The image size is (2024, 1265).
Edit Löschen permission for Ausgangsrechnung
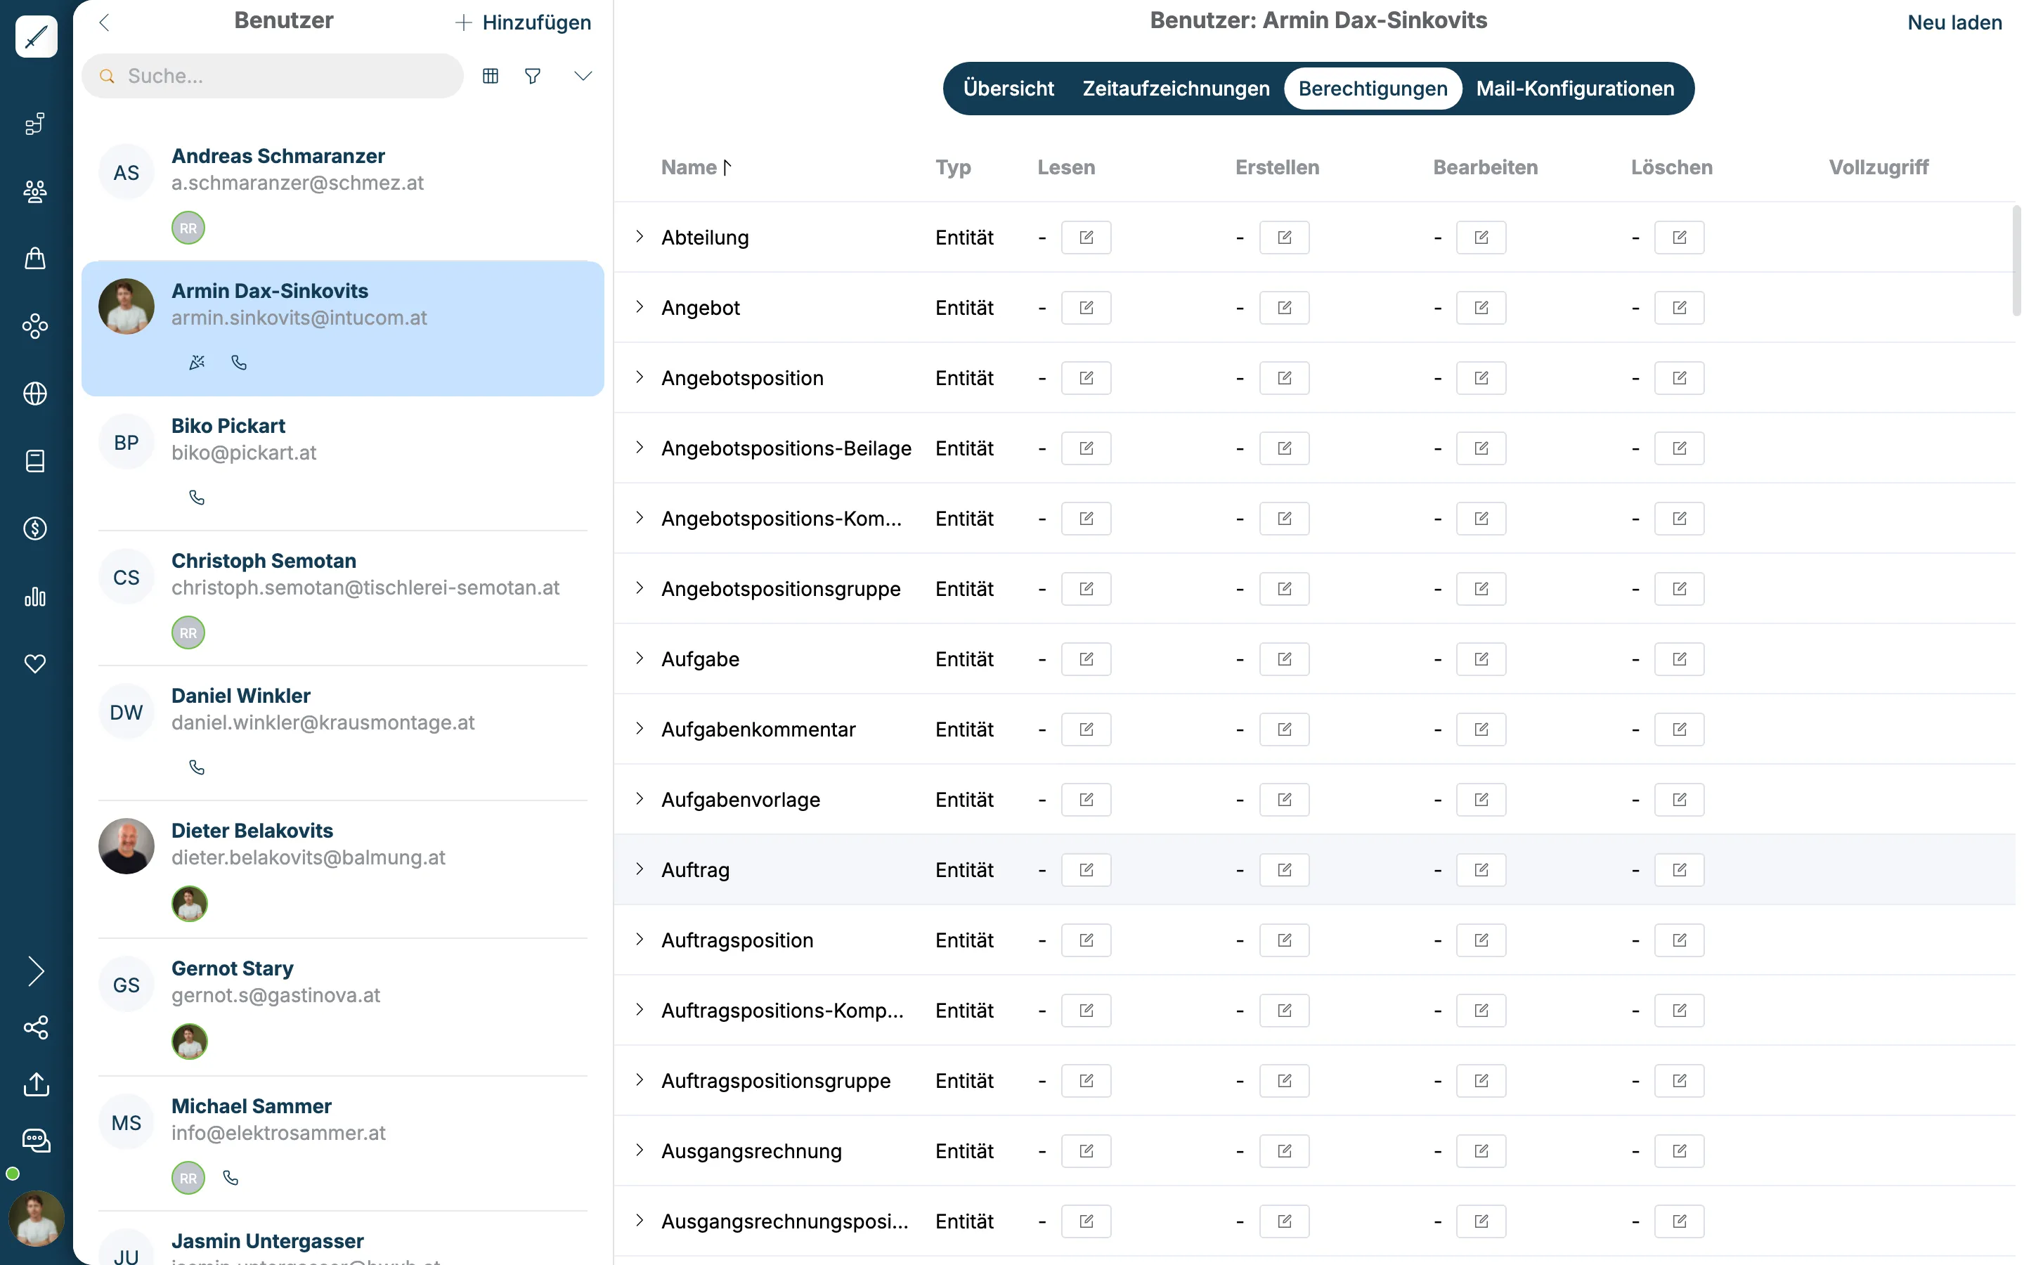click(1678, 1151)
